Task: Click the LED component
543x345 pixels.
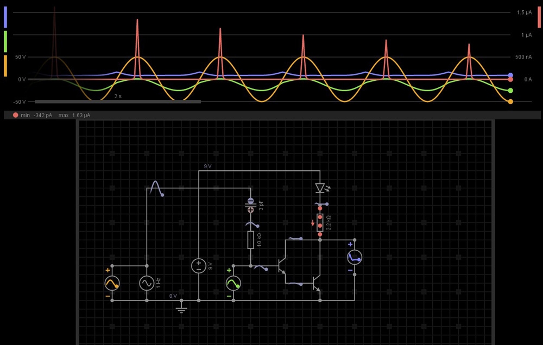Action: click(x=320, y=188)
